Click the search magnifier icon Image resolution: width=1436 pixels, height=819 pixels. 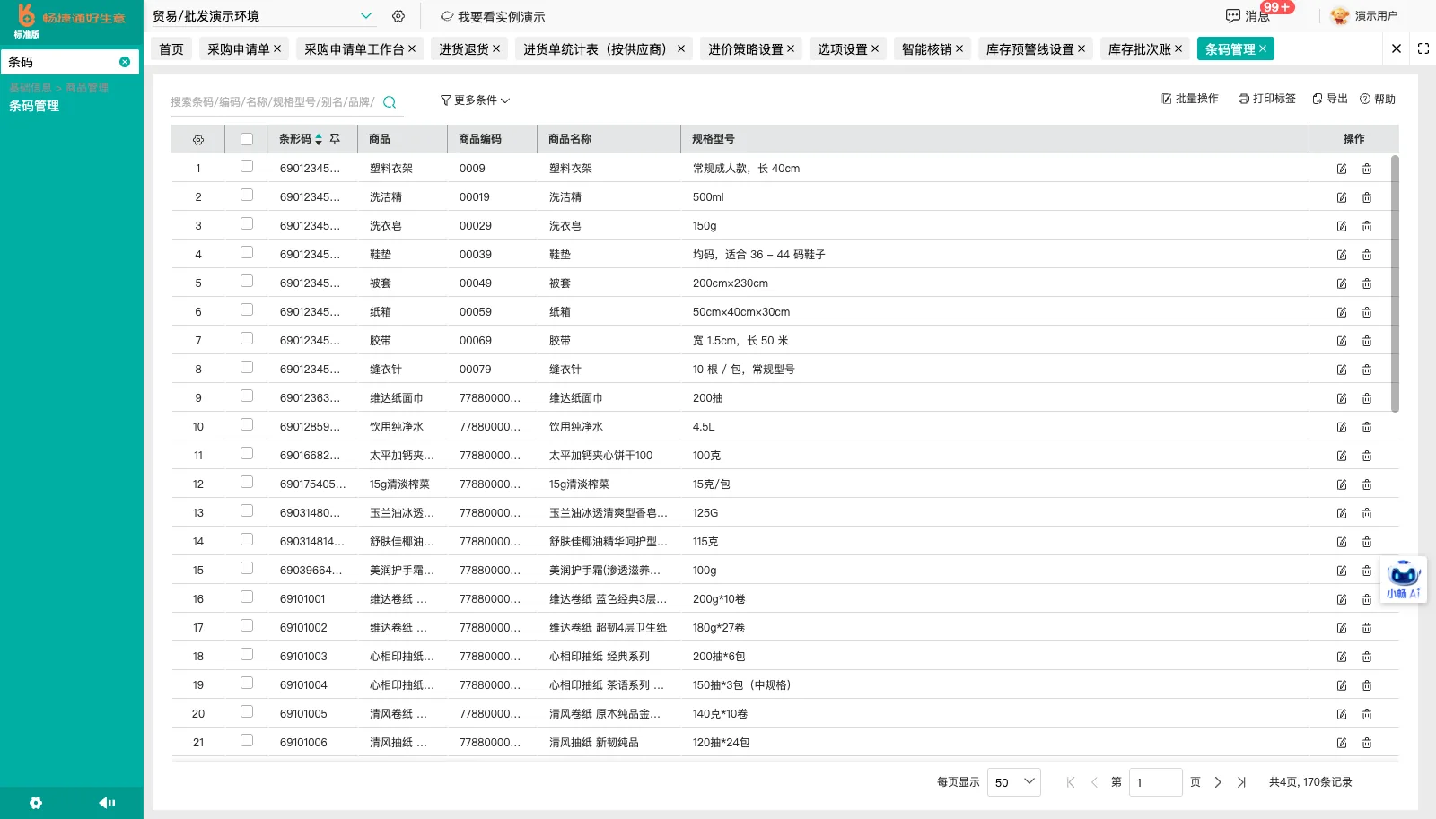pyautogui.click(x=390, y=102)
